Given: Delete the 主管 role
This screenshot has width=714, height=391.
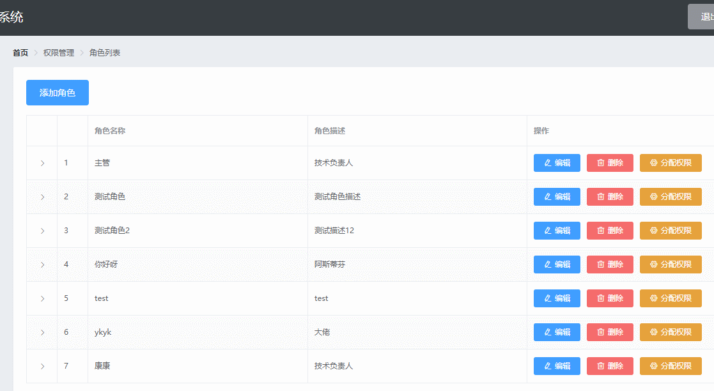Looking at the screenshot, I should coord(610,162).
